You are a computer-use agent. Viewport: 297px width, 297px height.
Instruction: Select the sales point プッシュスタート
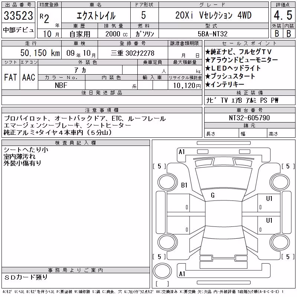coord(230,76)
